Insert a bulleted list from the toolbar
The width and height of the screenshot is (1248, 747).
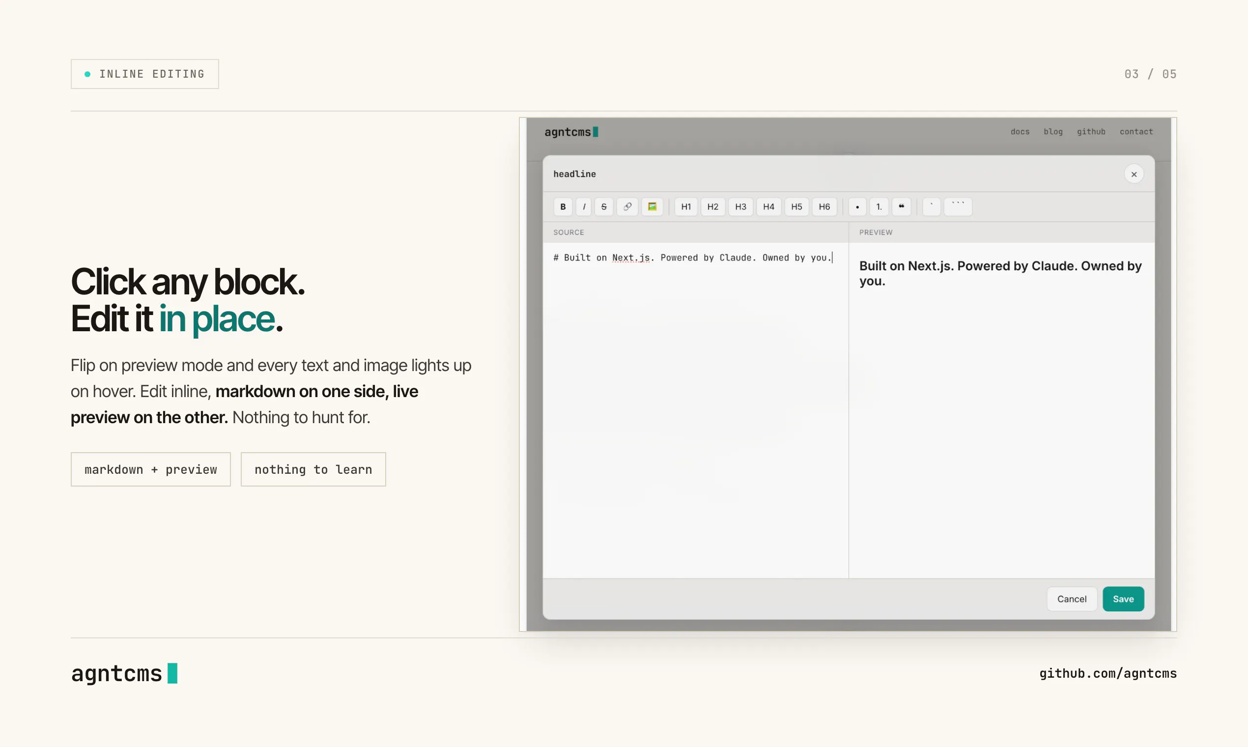(857, 207)
